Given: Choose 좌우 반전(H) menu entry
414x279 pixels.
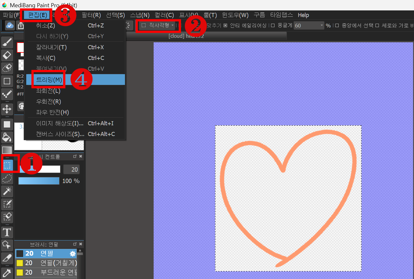Looking at the screenshot, I should [x=75, y=112].
